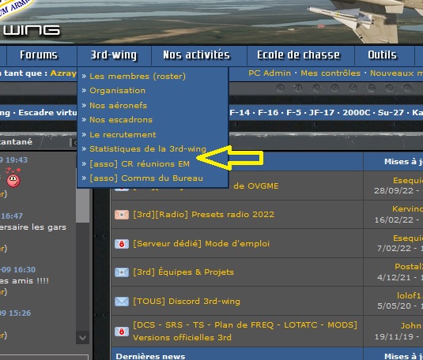The image size is (423, 360).
Task: Open the Nos activités menu
Action: pos(196,55)
